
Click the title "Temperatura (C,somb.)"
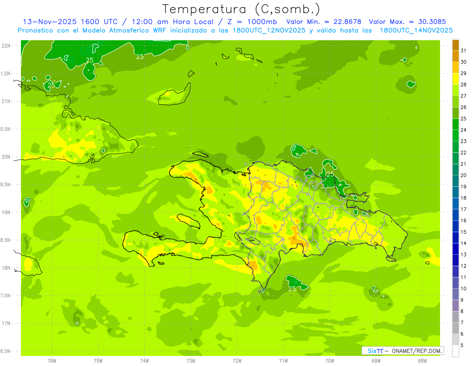(x=241, y=9)
